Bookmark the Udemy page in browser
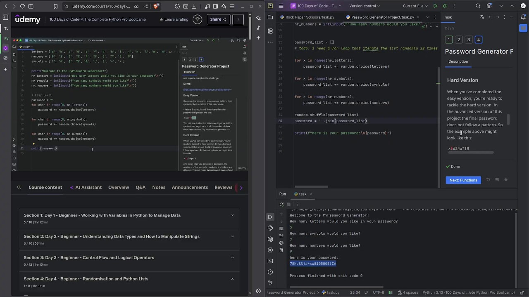Viewport: 529px width, 297px height. (x=56, y=6)
